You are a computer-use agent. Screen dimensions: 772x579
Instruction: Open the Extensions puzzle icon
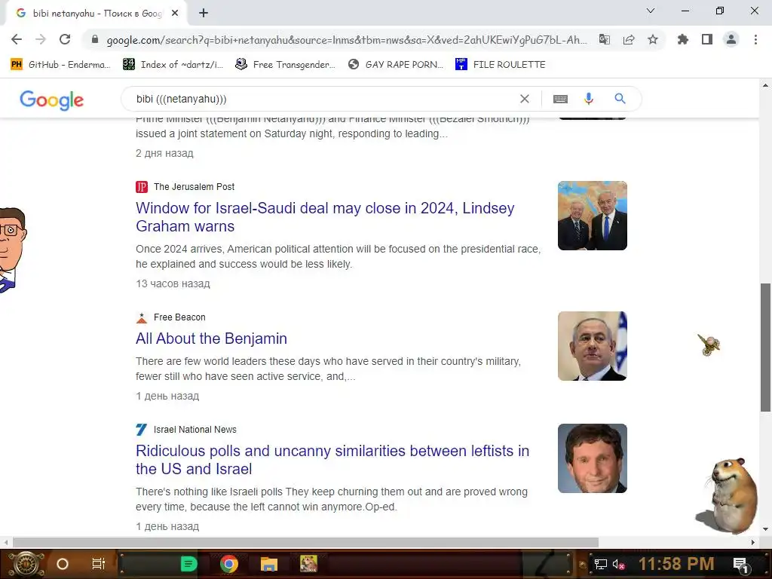pos(682,39)
